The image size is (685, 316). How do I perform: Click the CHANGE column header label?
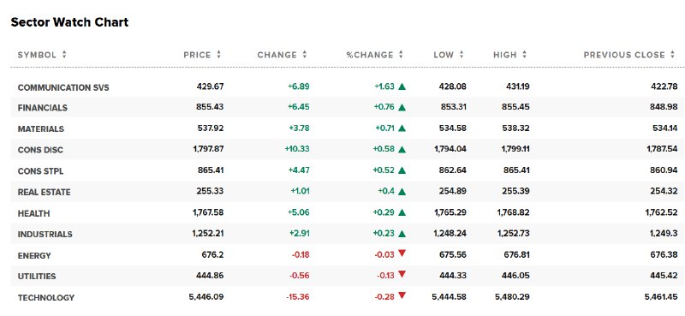click(x=277, y=55)
